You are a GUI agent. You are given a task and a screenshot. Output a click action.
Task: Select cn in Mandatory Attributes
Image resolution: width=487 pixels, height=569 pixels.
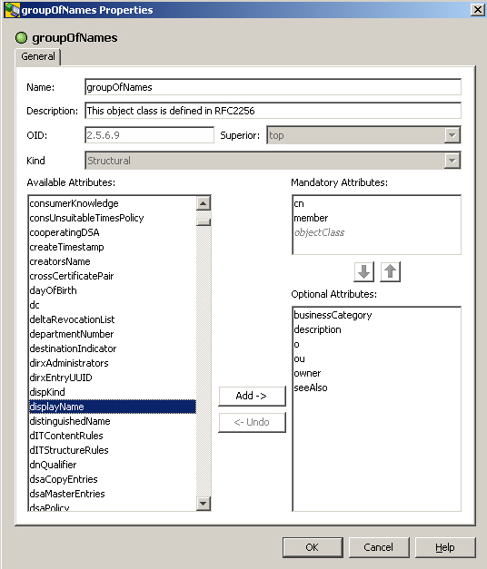(x=376, y=203)
